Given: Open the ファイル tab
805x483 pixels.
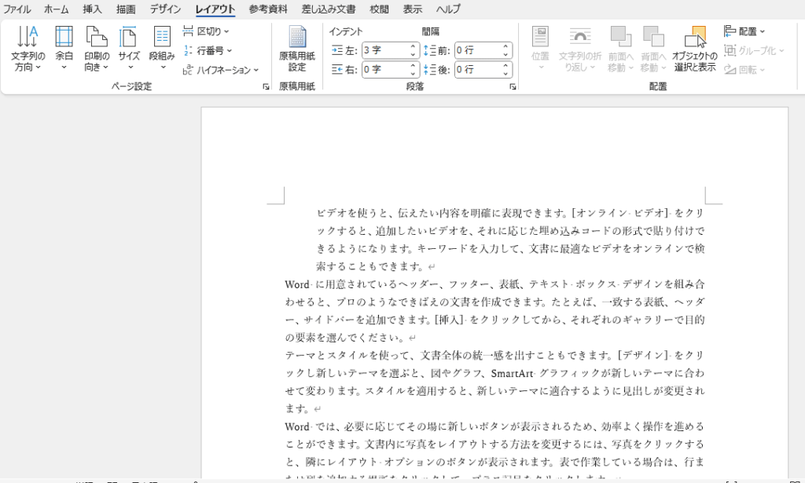Looking at the screenshot, I should (17, 9).
